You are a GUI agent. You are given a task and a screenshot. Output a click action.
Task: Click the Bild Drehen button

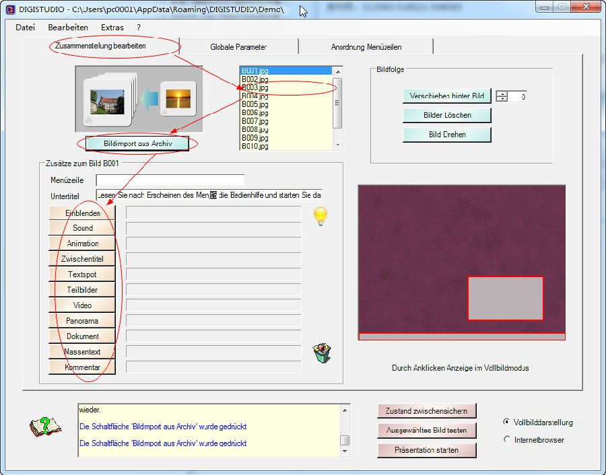click(x=447, y=135)
